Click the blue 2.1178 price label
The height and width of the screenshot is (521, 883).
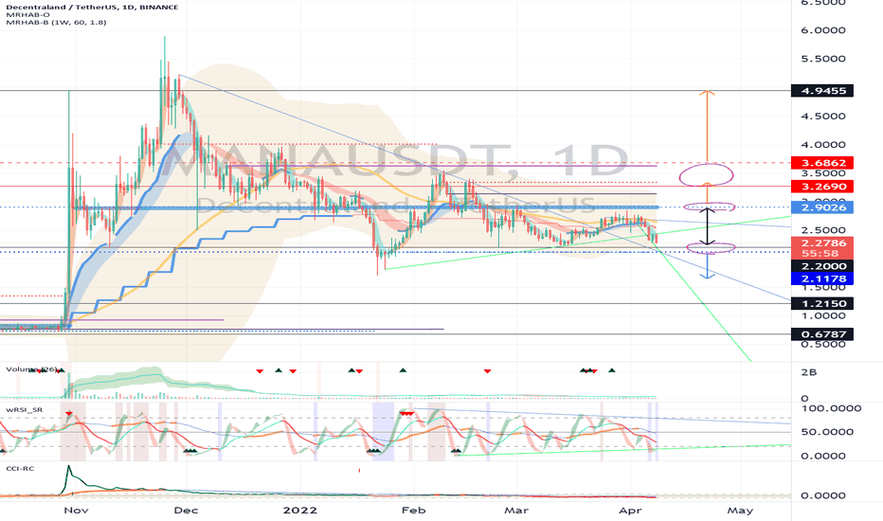click(822, 278)
